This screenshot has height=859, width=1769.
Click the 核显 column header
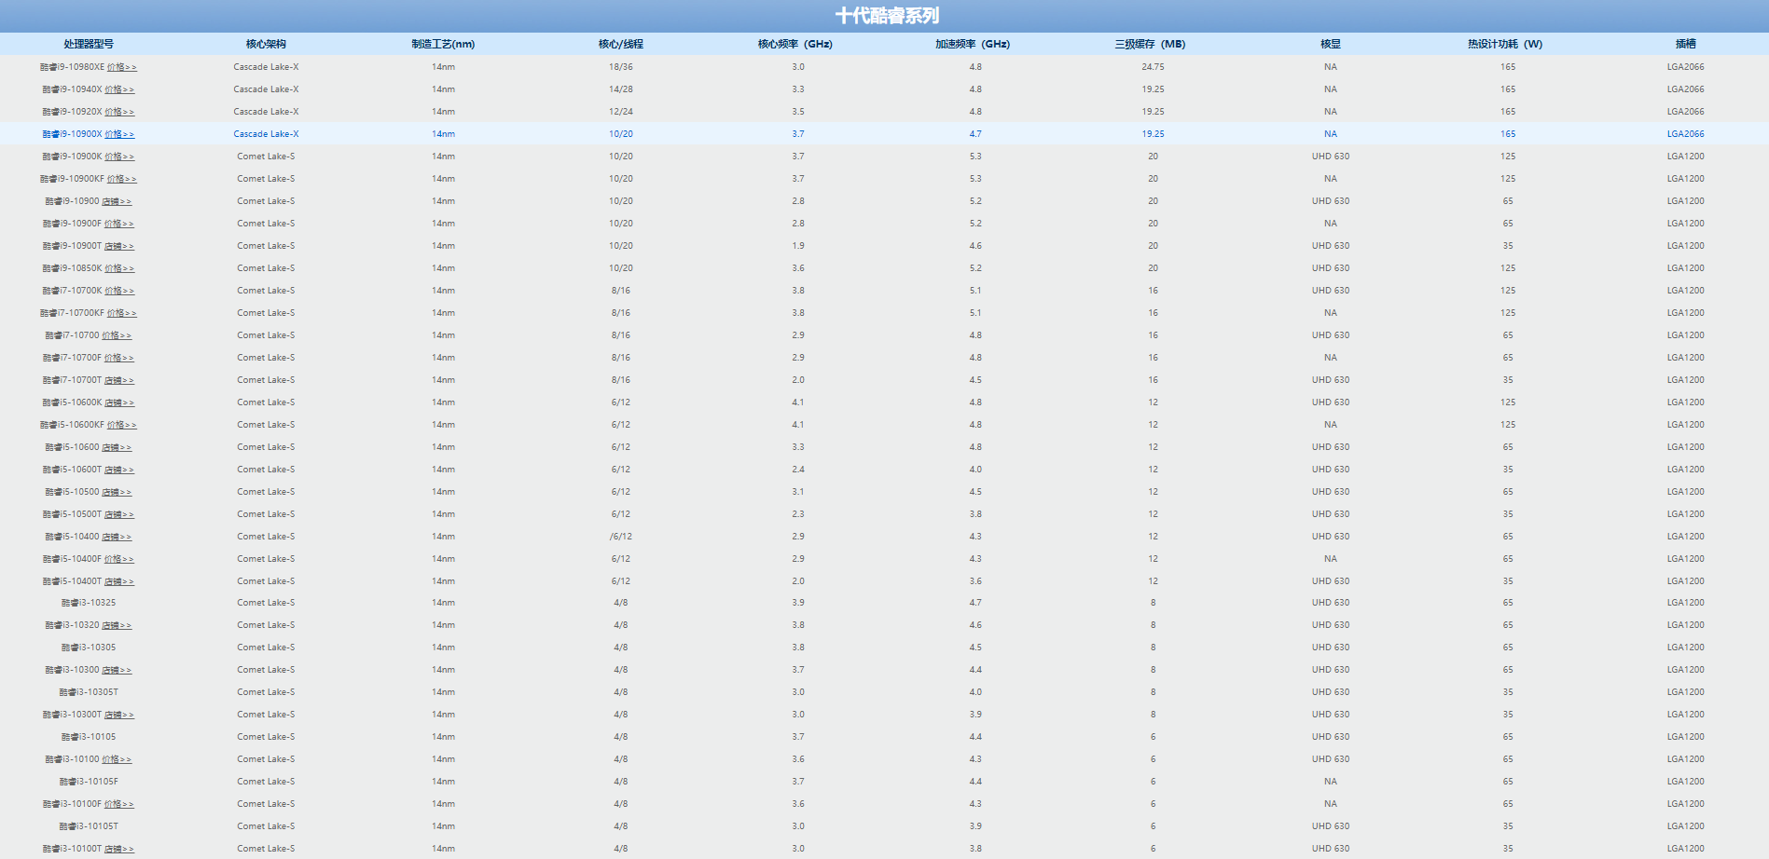[x=1331, y=44]
